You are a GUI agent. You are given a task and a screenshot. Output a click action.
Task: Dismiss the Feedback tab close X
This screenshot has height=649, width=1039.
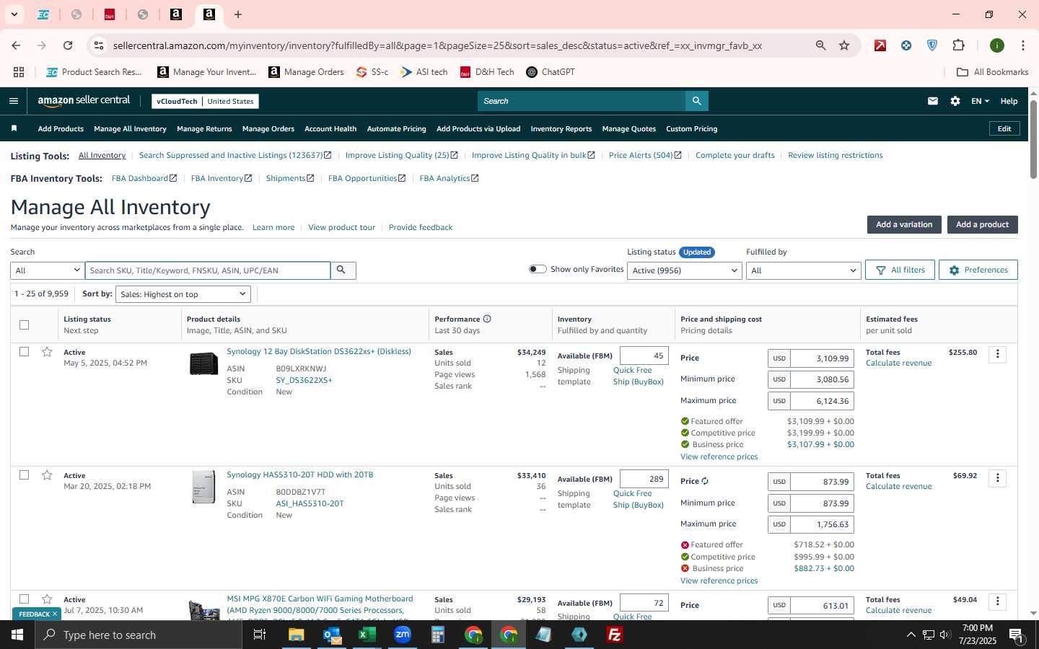[54, 614]
